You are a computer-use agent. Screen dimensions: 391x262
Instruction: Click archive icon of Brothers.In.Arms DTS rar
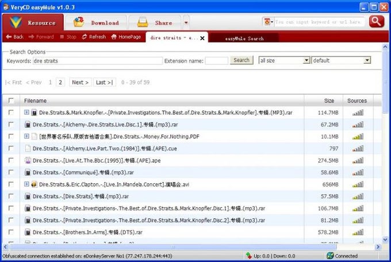pyautogui.click(x=28, y=232)
